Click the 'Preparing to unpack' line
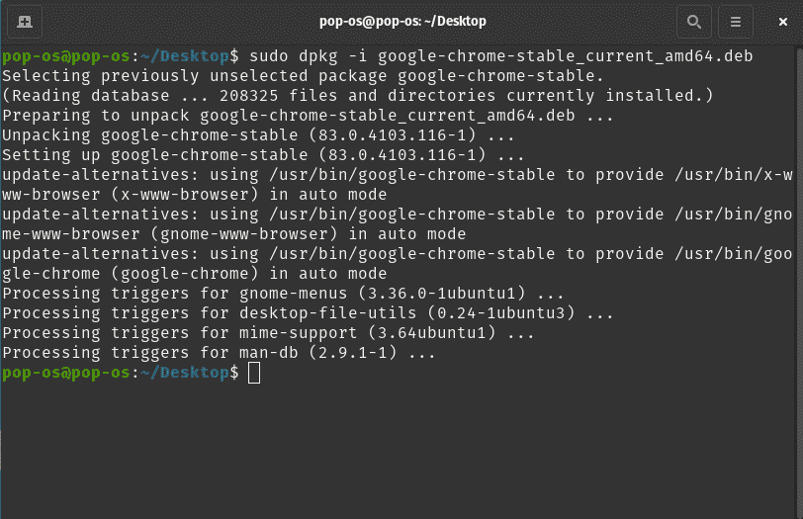This screenshot has width=803, height=519. 308,116
